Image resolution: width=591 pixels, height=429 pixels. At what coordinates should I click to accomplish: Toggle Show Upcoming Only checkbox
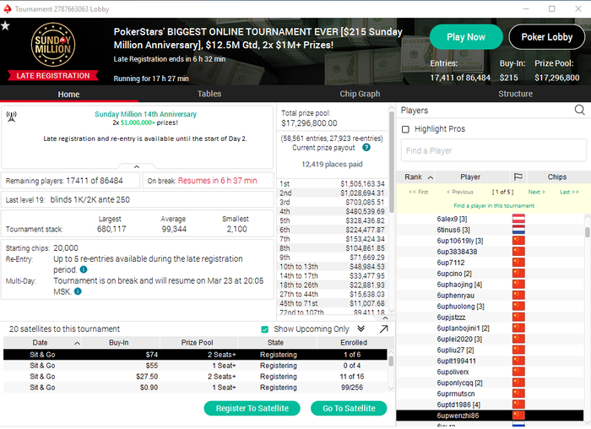click(x=264, y=329)
